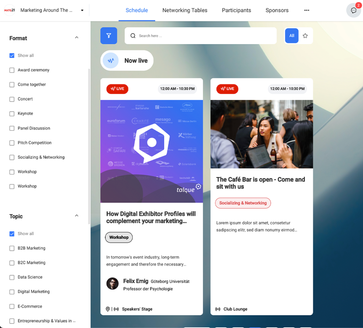The width and height of the screenshot is (363, 328).
Task: Enable the Data Science topic filter
Action: pyautogui.click(x=12, y=278)
